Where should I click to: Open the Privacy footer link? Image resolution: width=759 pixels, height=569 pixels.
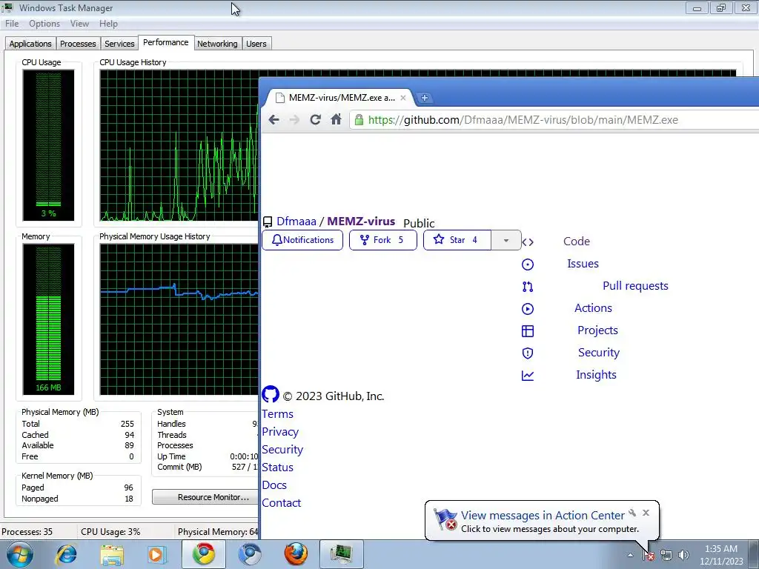(x=280, y=432)
